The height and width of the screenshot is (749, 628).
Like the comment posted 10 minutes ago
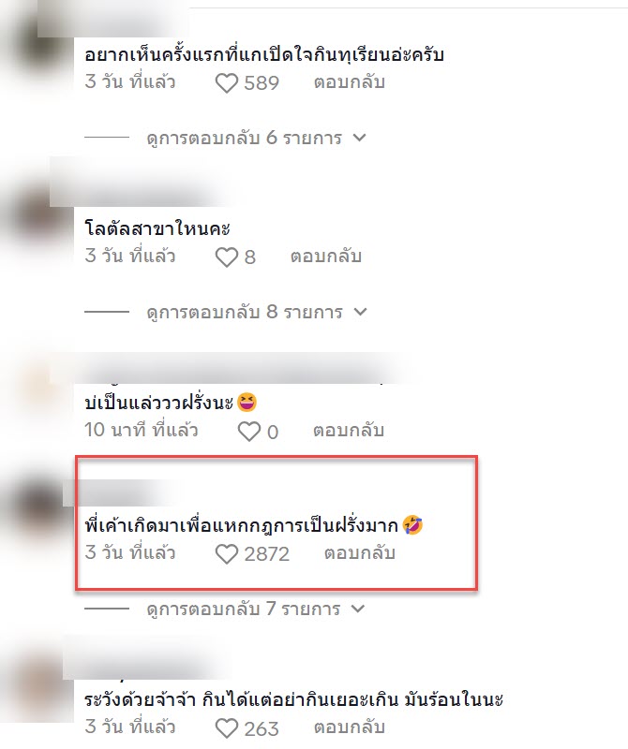click(x=248, y=432)
